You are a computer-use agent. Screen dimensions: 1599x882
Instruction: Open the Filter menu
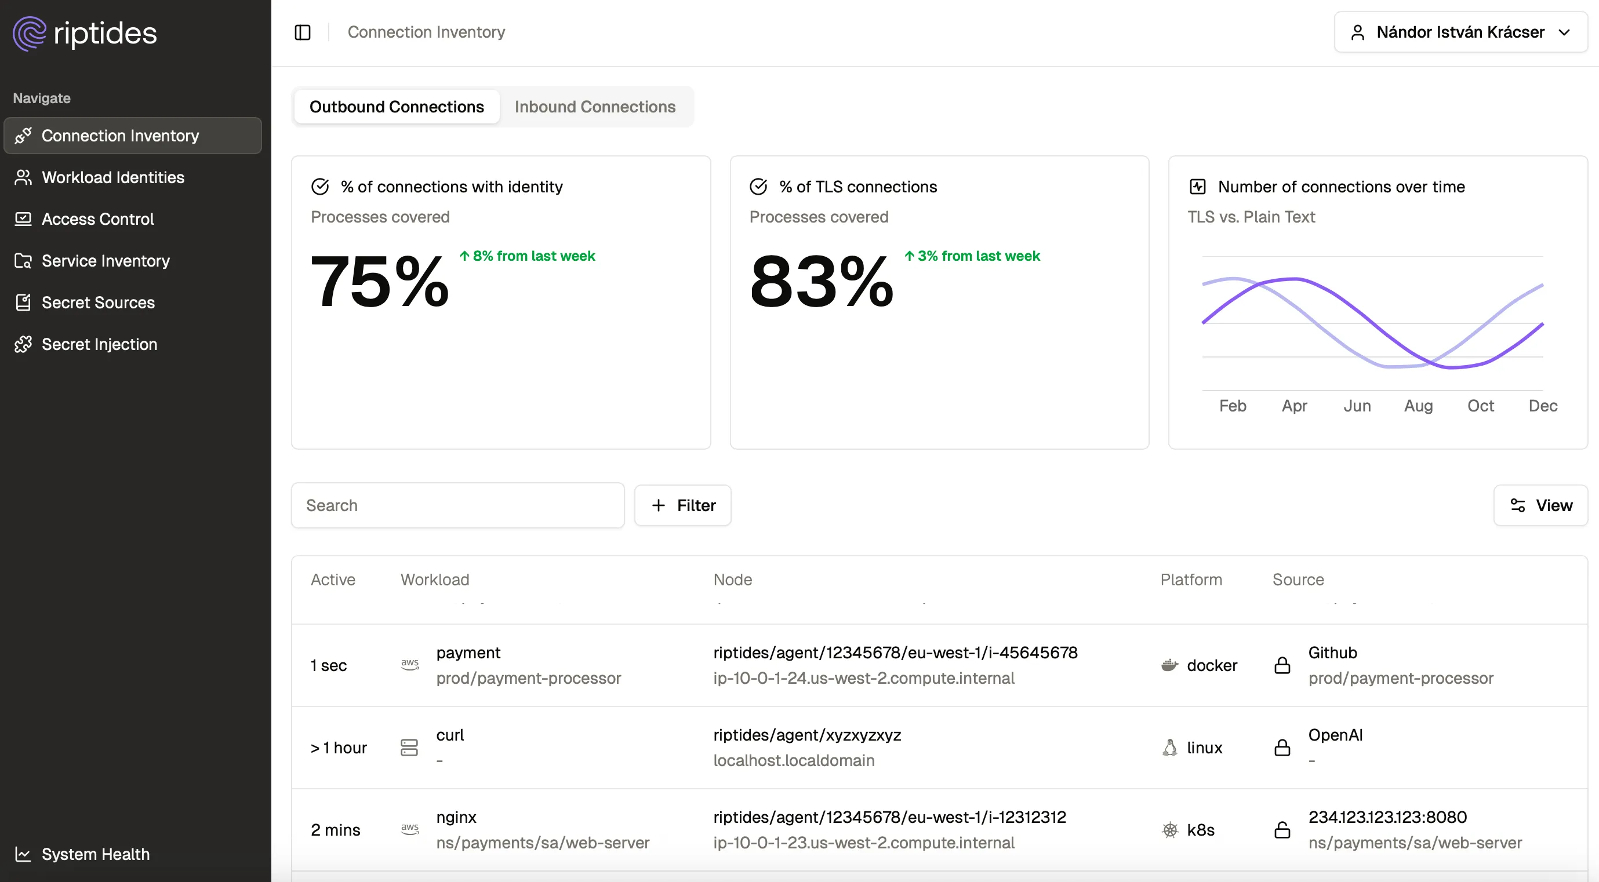[x=682, y=505]
